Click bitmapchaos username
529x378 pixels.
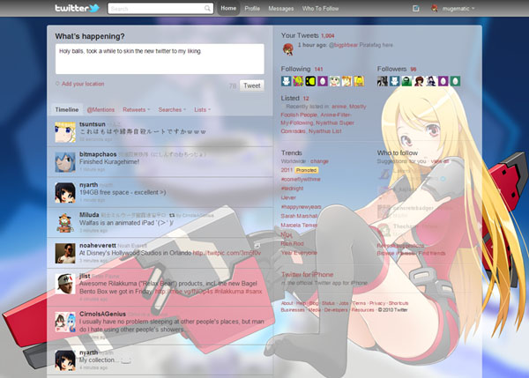(98, 154)
